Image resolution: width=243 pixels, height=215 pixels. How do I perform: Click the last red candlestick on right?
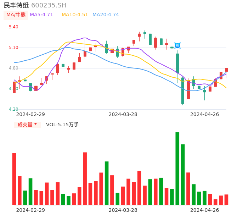click(x=226, y=70)
